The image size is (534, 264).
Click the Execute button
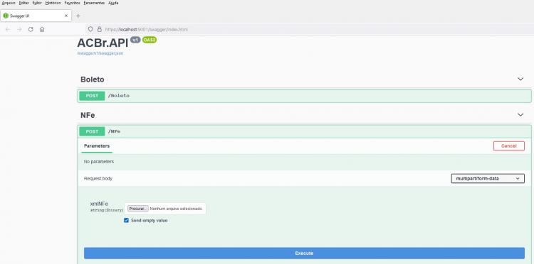(304, 253)
